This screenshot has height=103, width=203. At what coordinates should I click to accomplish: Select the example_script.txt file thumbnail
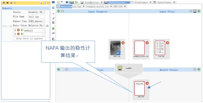tap(141, 49)
